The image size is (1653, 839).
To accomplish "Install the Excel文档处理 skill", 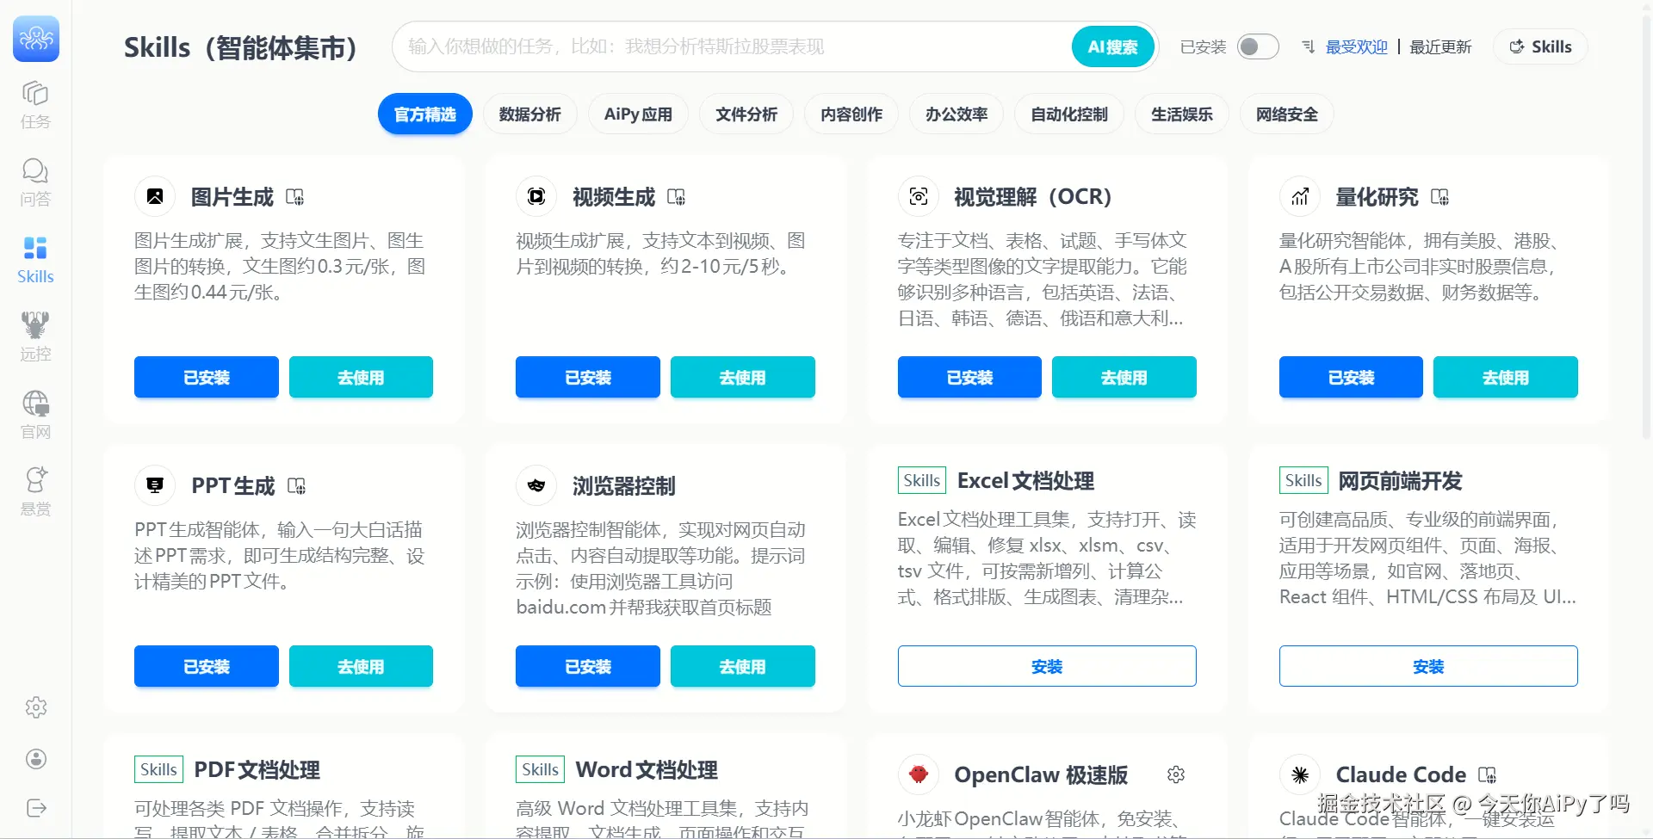I will point(1047,666).
